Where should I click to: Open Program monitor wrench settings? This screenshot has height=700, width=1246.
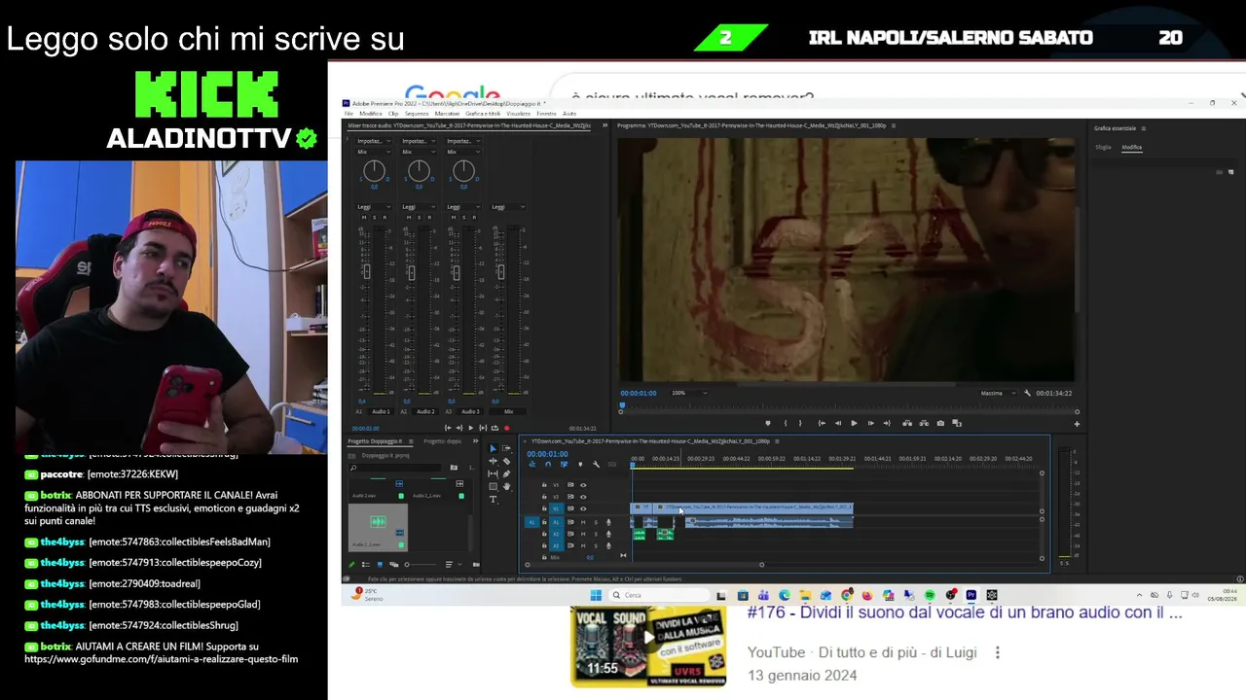(x=1027, y=393)
